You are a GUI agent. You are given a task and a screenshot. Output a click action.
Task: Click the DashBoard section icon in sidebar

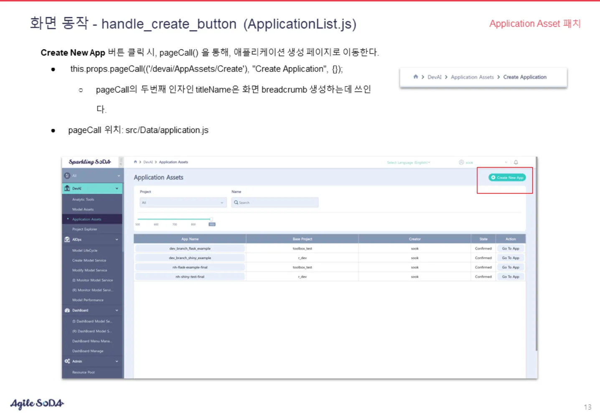point(67,310)
